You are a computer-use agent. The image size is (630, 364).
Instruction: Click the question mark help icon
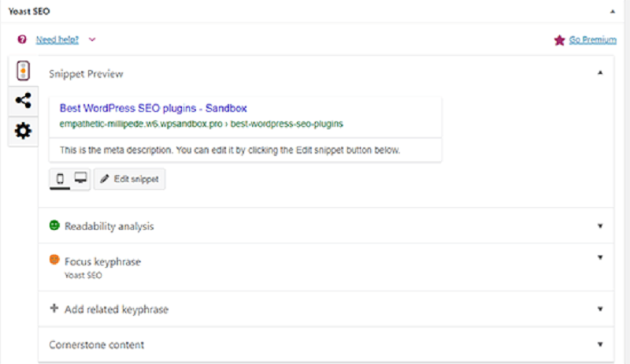[22, 39]
